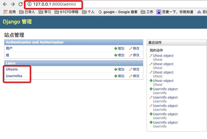Open the 51CTO学院 bookmarks folder
The width and height of the screenshot is (207, 139).
point(66,12)
